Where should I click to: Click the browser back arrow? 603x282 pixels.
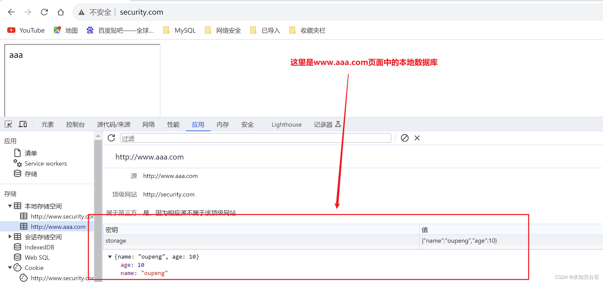click(11, 12)
